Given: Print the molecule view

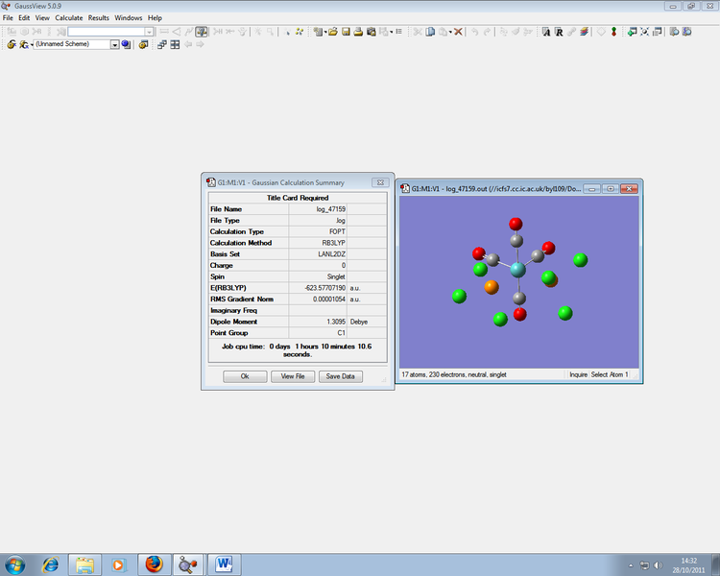Looking at the screenshot, I should pyautogui.click(x=358, y=32).
